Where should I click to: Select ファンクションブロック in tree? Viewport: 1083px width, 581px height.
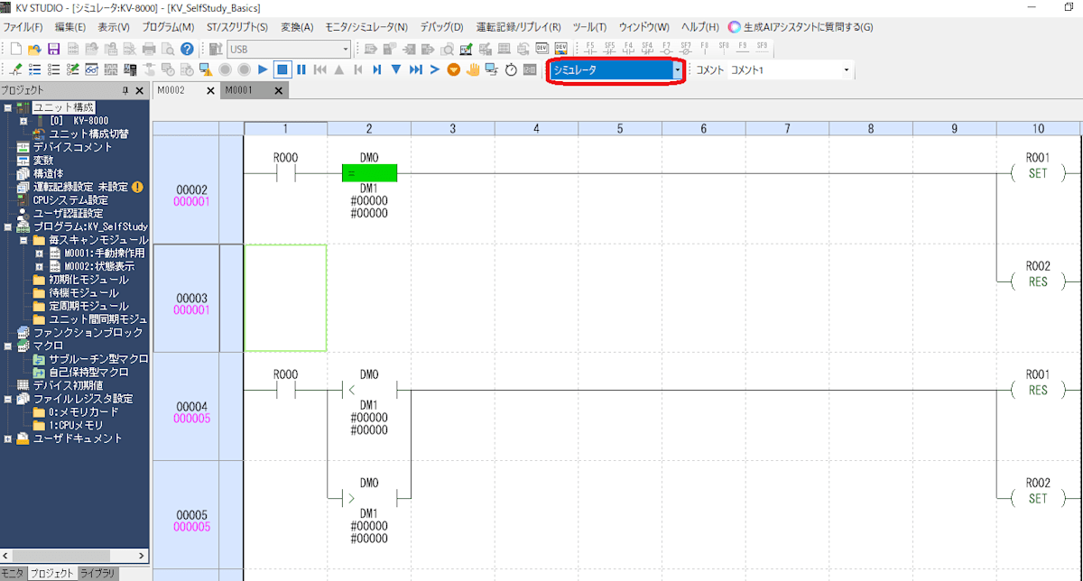point(88,333)
